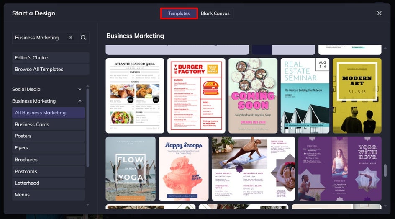The width and height of the screenshot is (395, 219).
Task: Select the Business Cards category
Action: pos(49,124)
